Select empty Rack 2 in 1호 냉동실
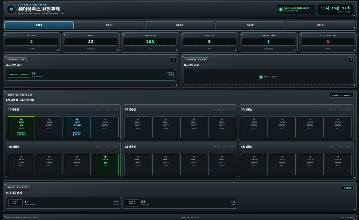The width and height of the screenshot is (359, 220). coord(49,127)
